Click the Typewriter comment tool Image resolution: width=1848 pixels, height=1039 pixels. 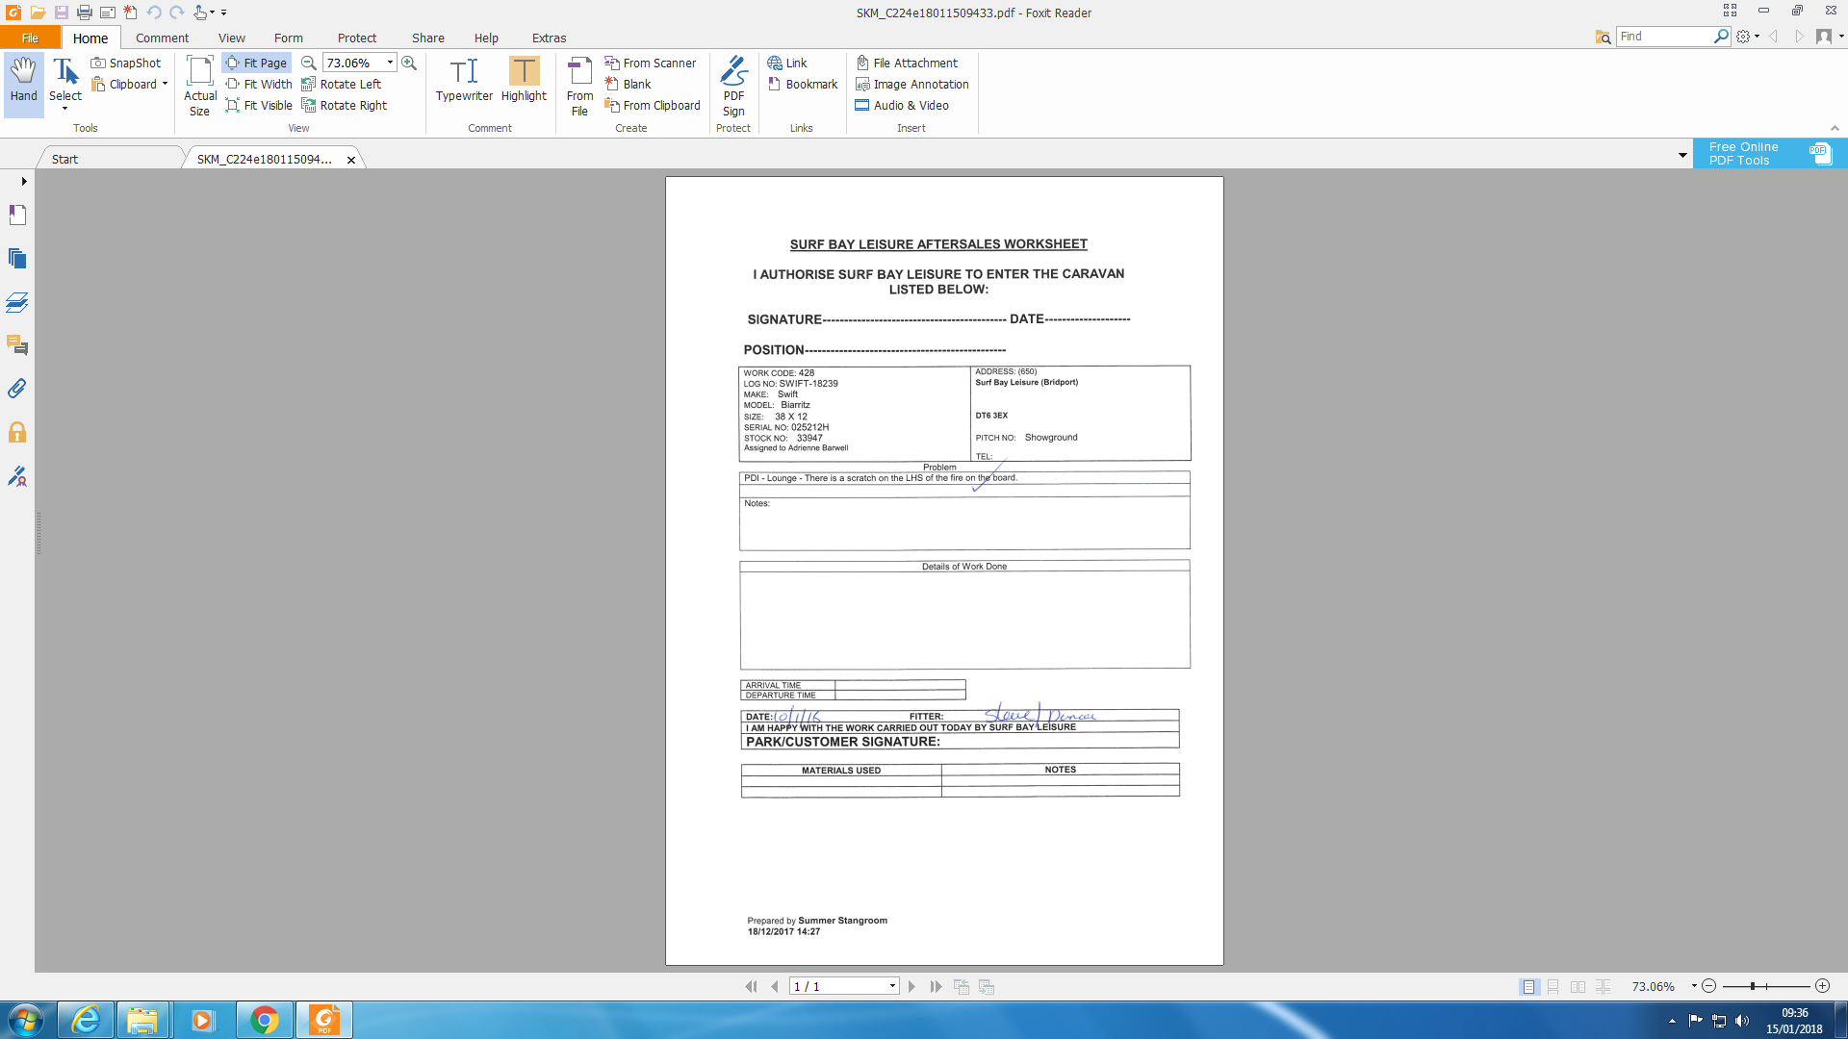(x=464, y=79)
